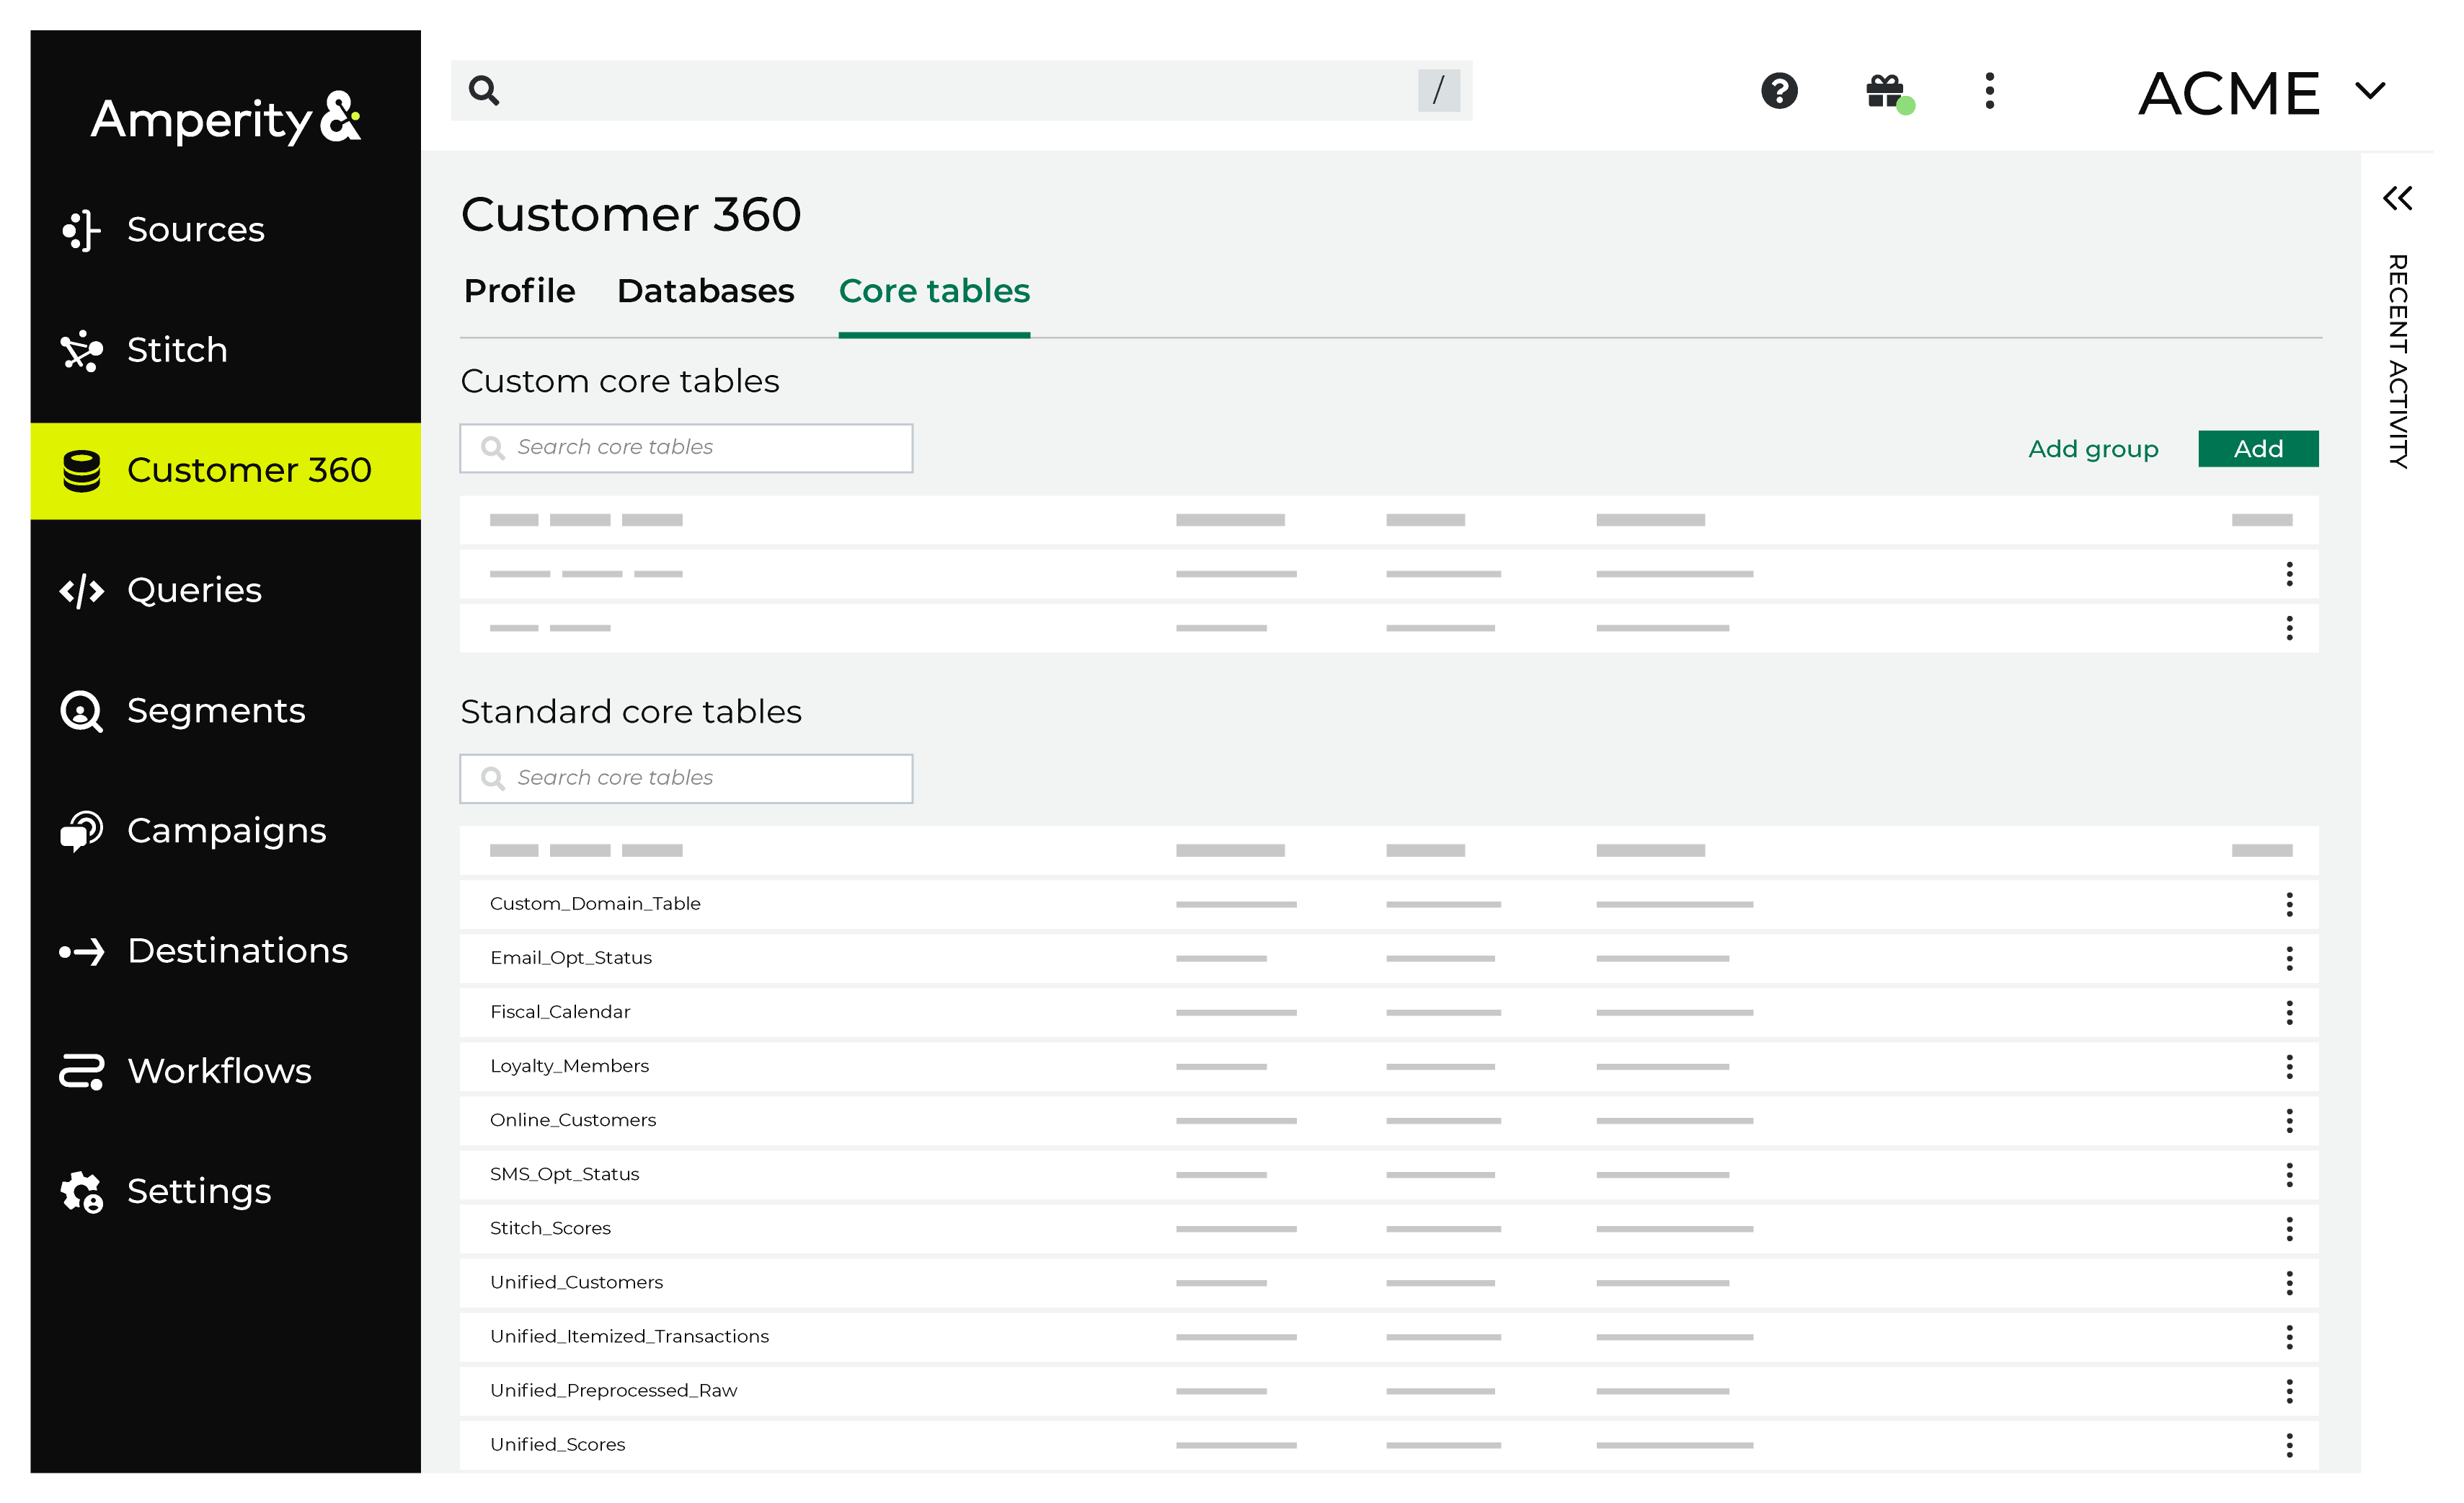
Task: Select the Unified_Customers table
Action: tap(576, 1283)
